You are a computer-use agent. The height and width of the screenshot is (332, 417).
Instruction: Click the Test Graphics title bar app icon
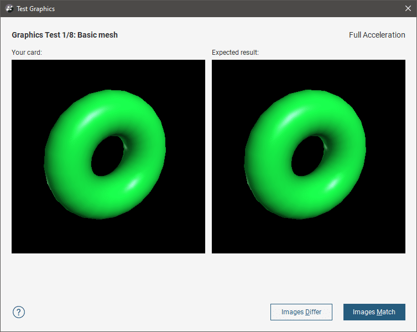click(9, 8)
